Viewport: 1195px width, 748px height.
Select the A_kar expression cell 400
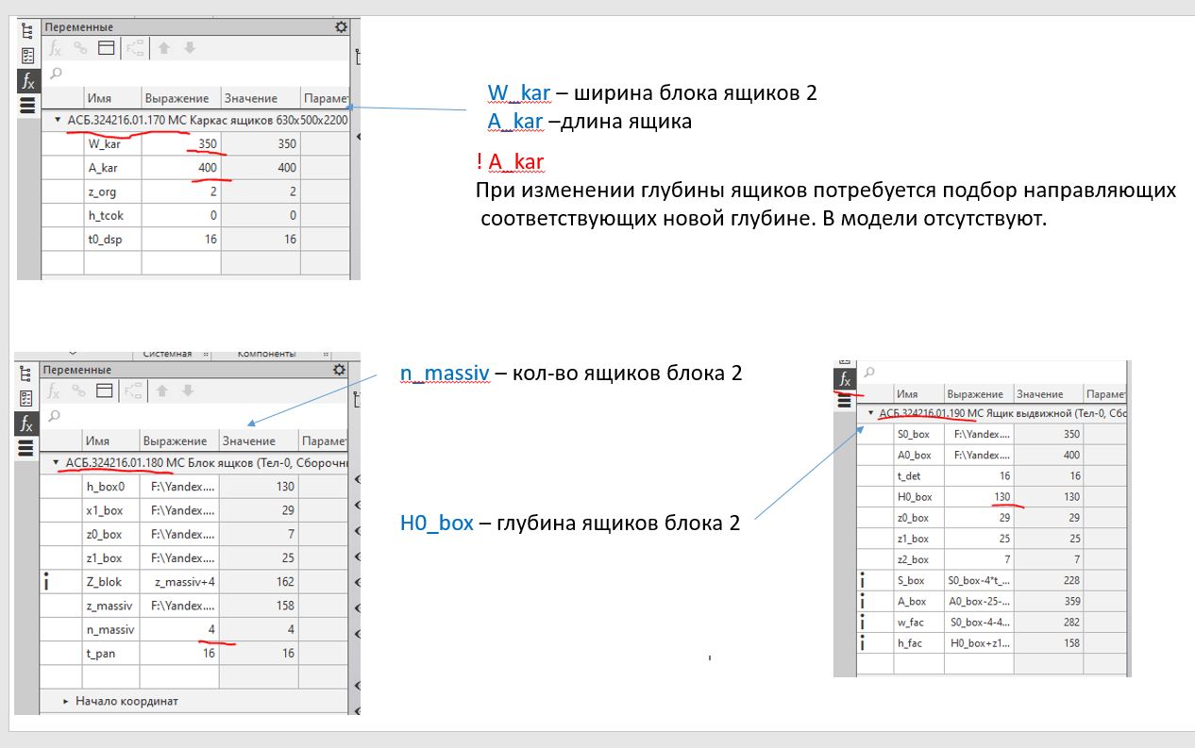coord(180,168)
